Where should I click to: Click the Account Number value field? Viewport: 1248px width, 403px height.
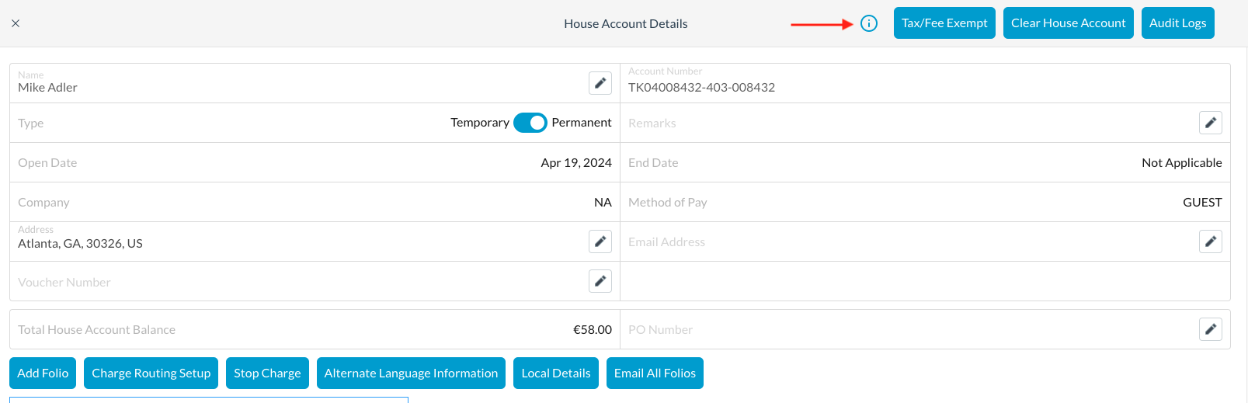point(701,88)
